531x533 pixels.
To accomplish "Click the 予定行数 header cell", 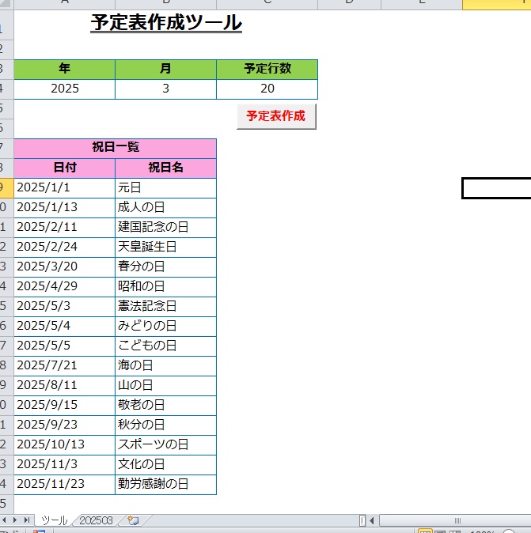I will [x=267, y=70].
